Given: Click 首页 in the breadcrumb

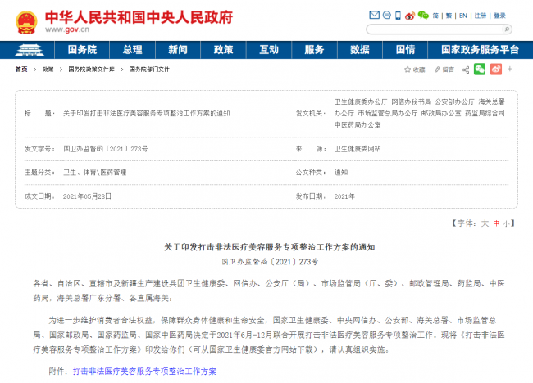Looking at the screenshot, I should point(21,70).
